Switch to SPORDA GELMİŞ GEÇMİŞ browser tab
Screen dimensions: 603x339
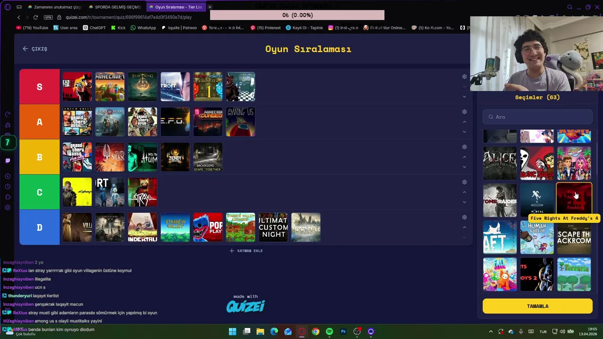114,7
